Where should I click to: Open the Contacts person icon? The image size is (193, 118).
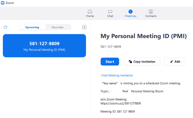coord(151,12)
